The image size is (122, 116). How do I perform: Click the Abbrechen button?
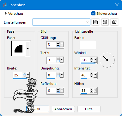click(63, 109)
